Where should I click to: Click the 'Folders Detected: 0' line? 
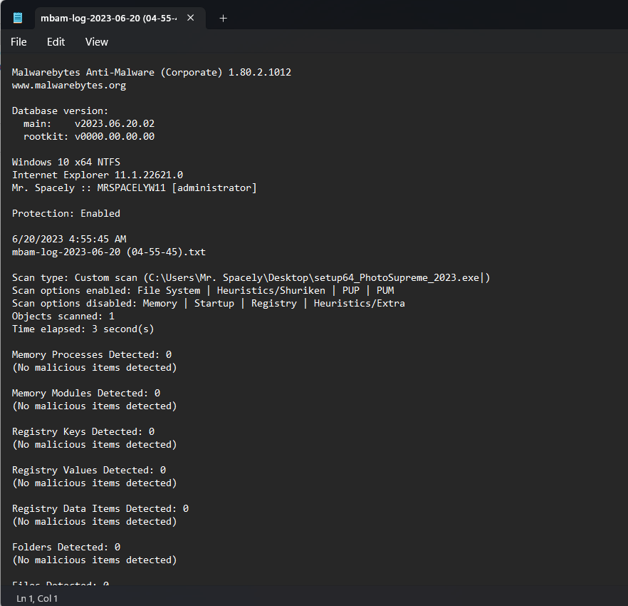point(66,547)
